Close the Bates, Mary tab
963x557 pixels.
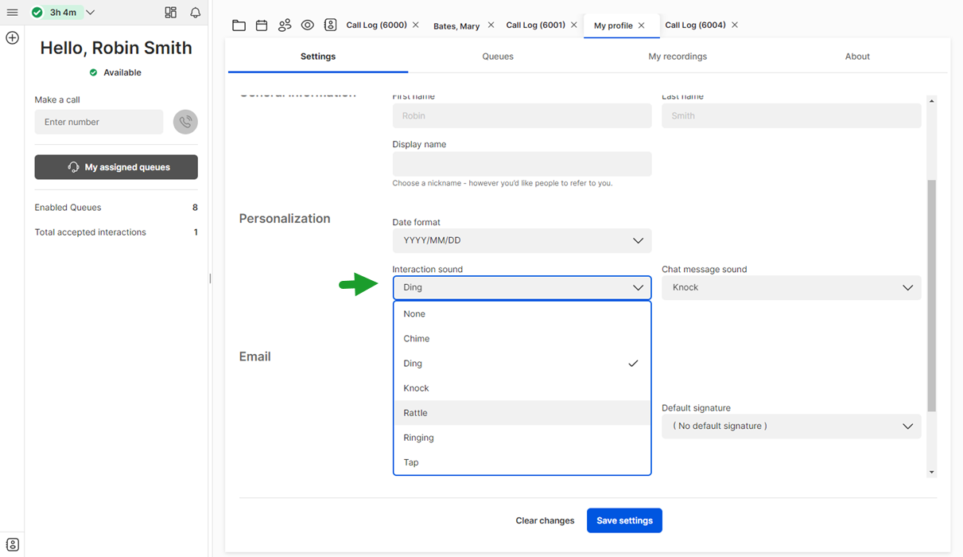[x=491, y=25]
